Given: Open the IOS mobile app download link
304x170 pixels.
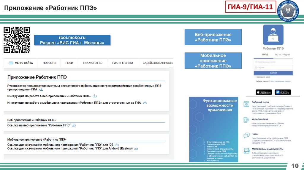Looking at the screenshot, I should [x=60, y=145].
